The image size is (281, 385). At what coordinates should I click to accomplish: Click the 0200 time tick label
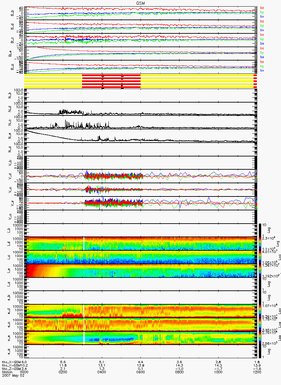(63, 372)
